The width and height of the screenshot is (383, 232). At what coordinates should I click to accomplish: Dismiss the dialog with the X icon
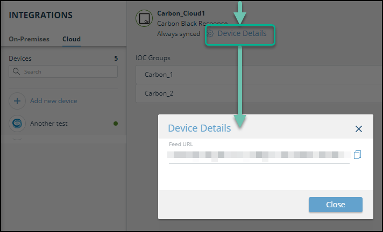tap(359, 129)
